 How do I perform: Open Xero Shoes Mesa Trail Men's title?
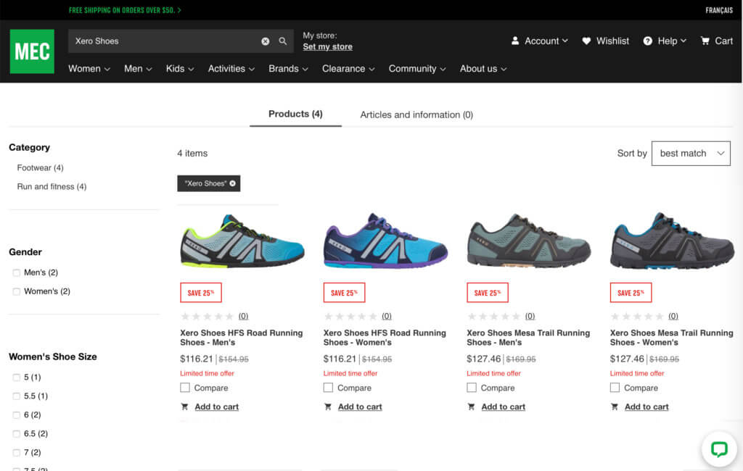[528, 338]
